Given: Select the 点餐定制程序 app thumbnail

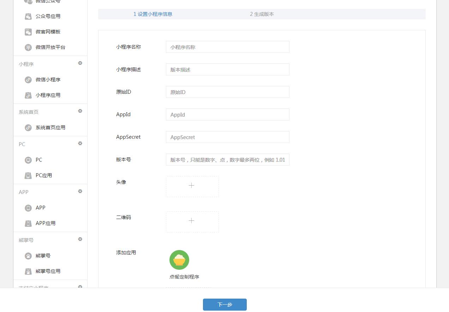Looking at the screenshot, I should pyautogui.click(x=179, y=260).
